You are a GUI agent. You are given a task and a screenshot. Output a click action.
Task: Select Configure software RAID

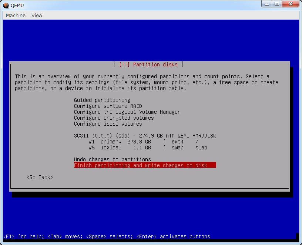point(108,106)
